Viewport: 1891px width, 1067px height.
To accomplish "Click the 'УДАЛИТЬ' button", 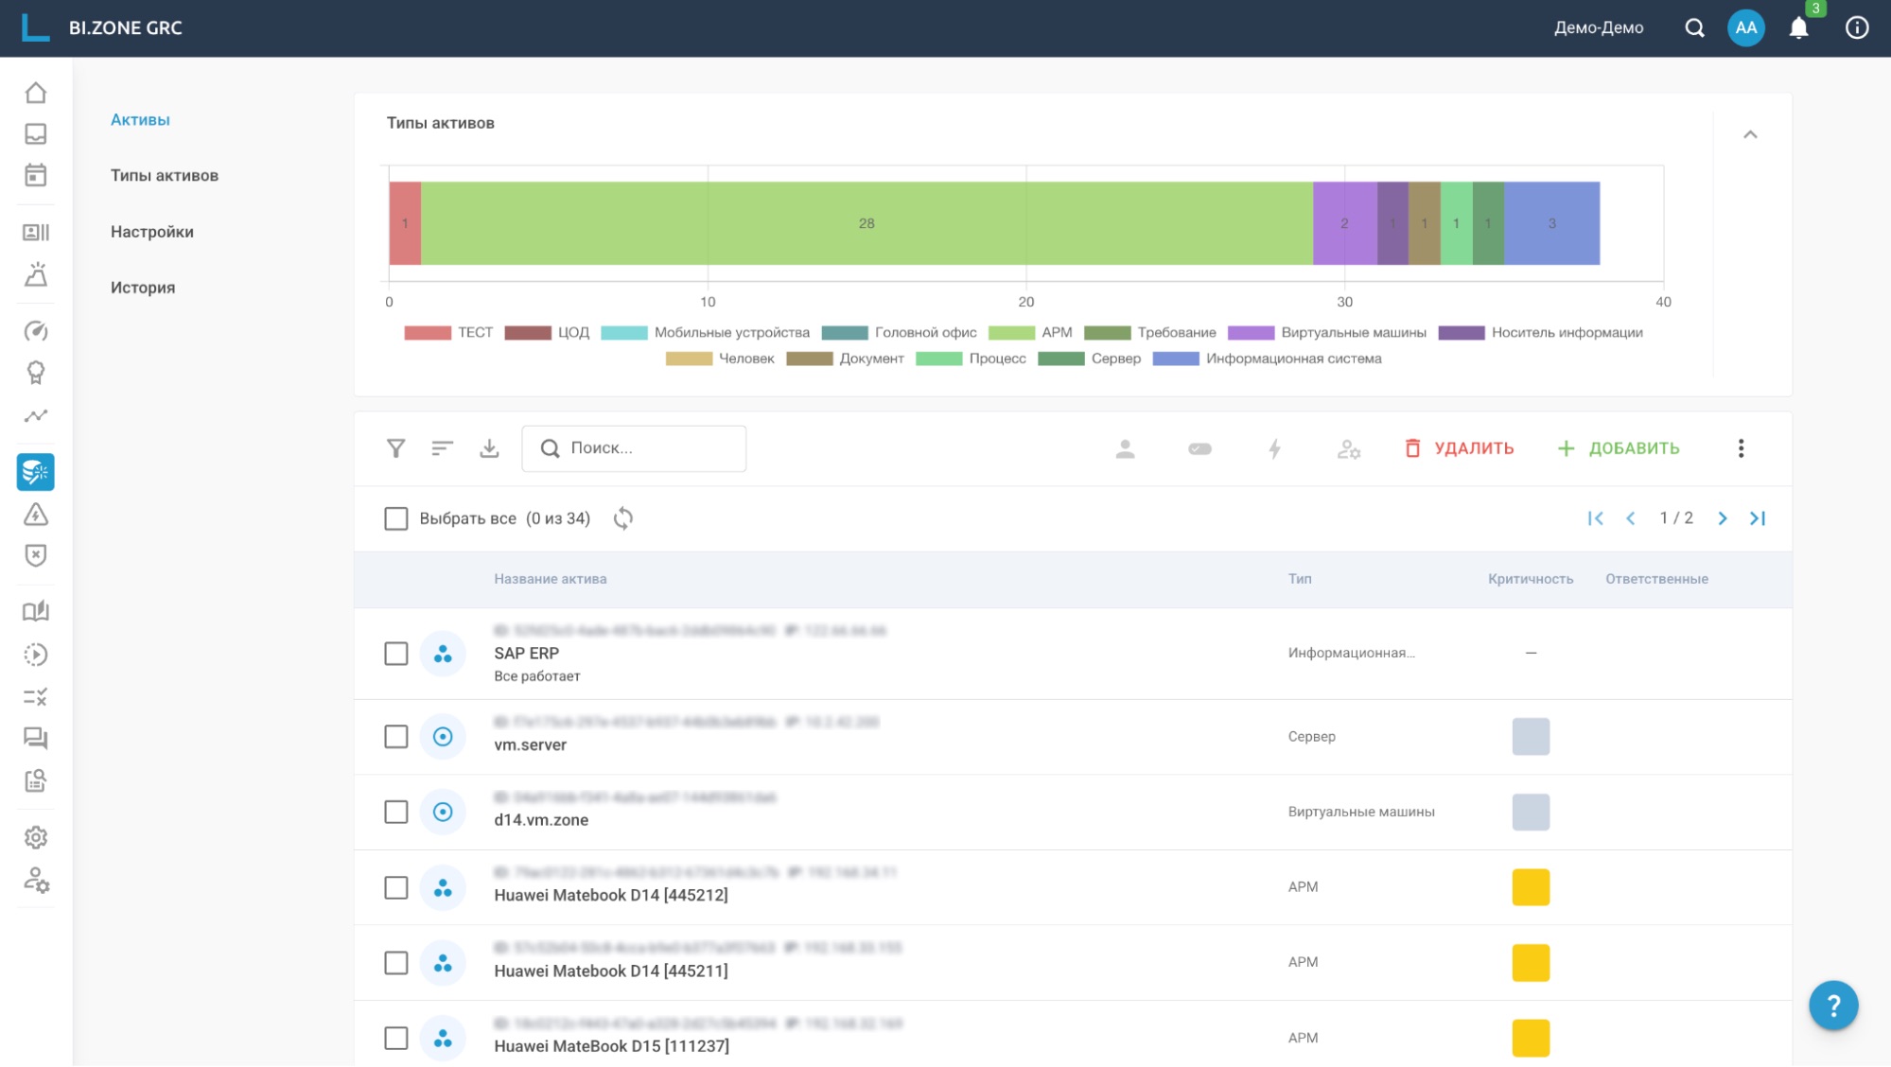I will [1460, 448].
